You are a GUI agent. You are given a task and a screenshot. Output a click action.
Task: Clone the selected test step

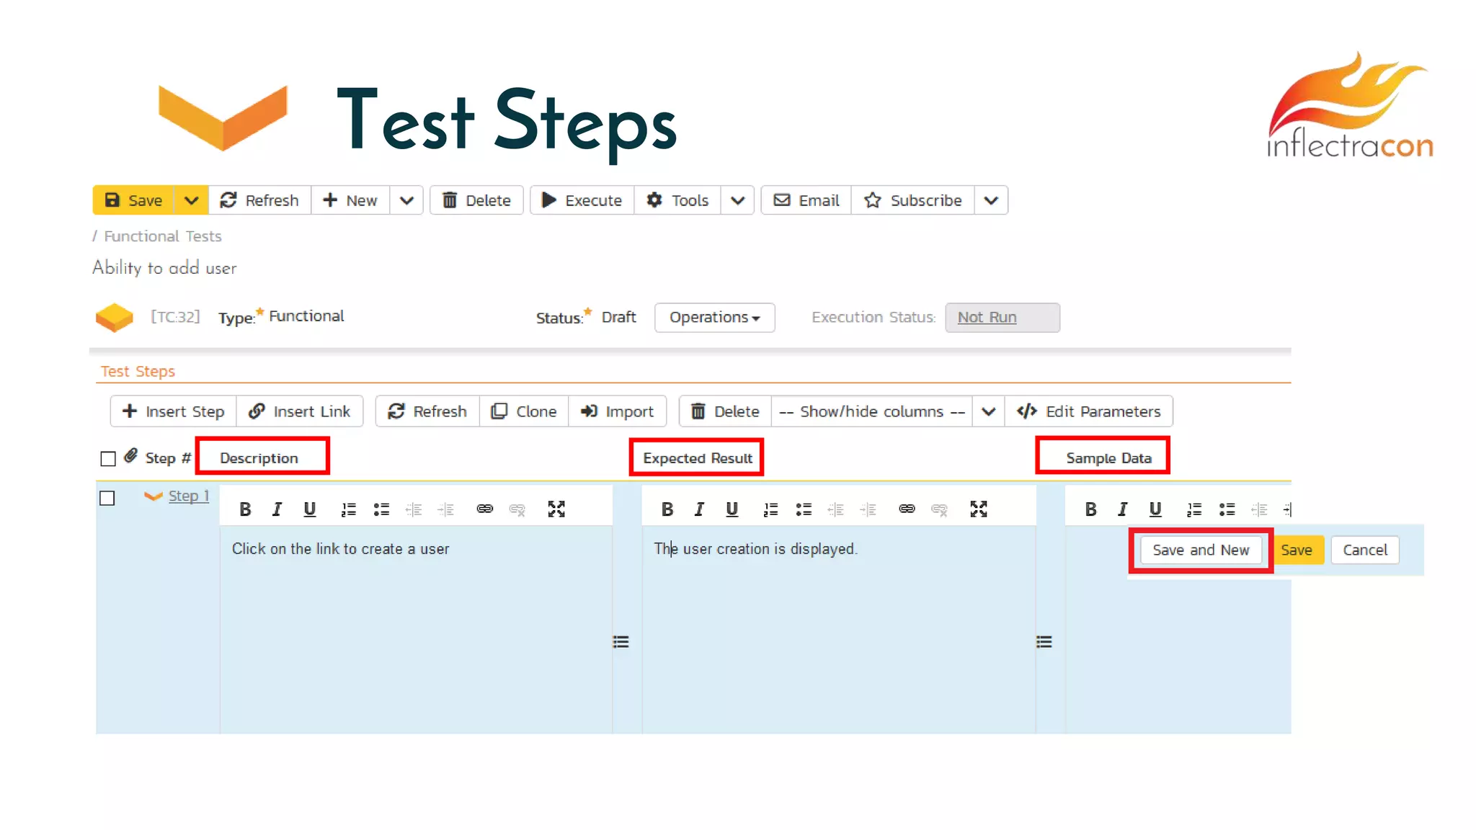[x=524, y=411]
